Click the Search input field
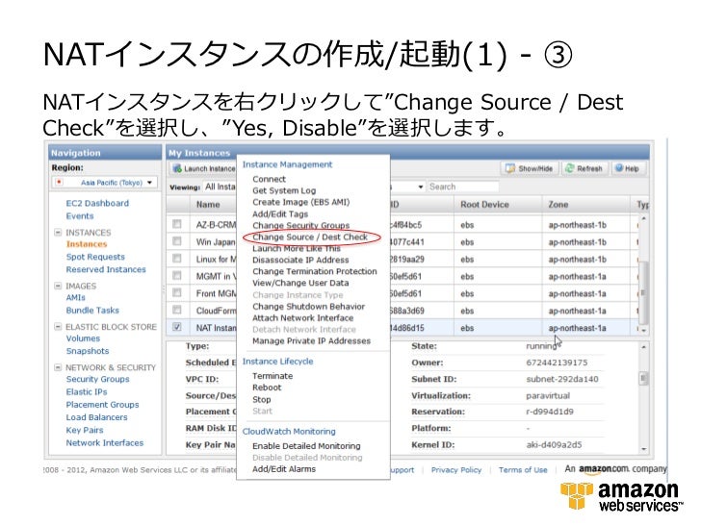This screenshot has width=701, height=525. click(x=463, y=187)
